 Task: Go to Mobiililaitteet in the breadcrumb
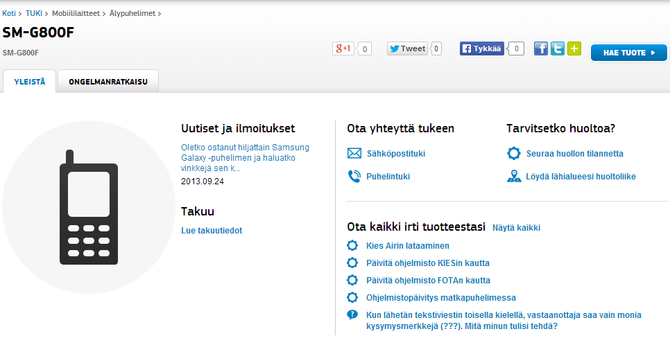click(78, 13)
